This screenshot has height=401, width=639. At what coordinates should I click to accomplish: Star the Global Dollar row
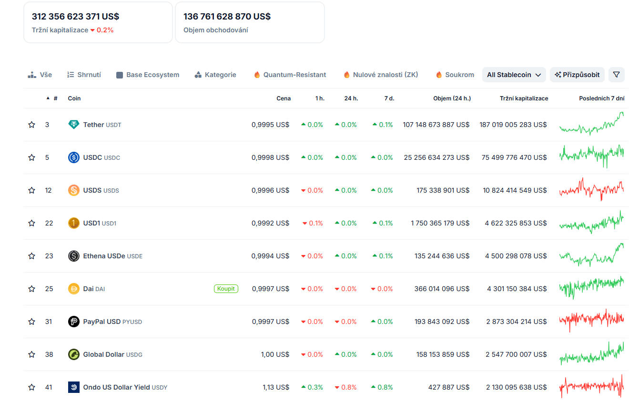coord(31,354)
